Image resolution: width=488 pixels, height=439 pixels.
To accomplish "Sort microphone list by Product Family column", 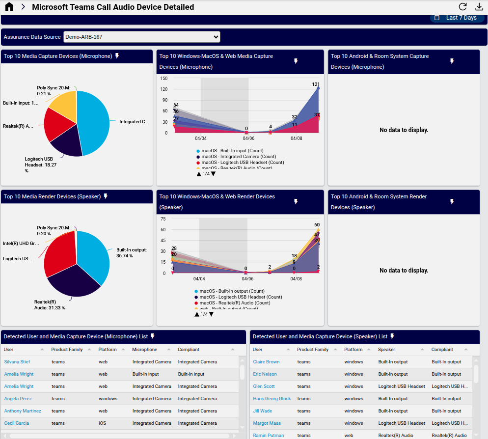I will (71, 350).
